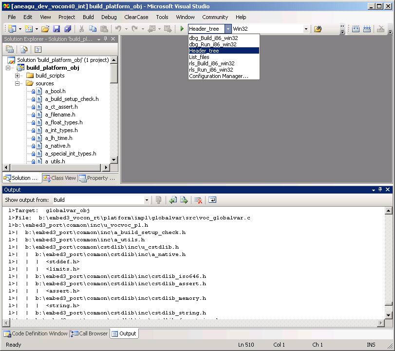The height and width of the screenshot is (351, 395).
Task: Click the Add New Item toolbar icon
Action: (x=29, y=29)
